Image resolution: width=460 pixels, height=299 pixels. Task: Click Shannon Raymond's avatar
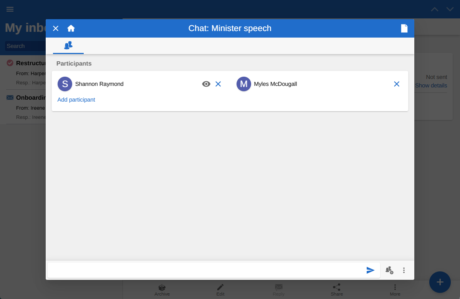65,84
